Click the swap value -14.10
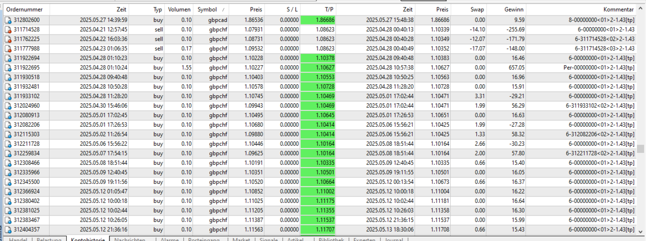Viewport: 646px width, 241px height. tap(476, 30)
